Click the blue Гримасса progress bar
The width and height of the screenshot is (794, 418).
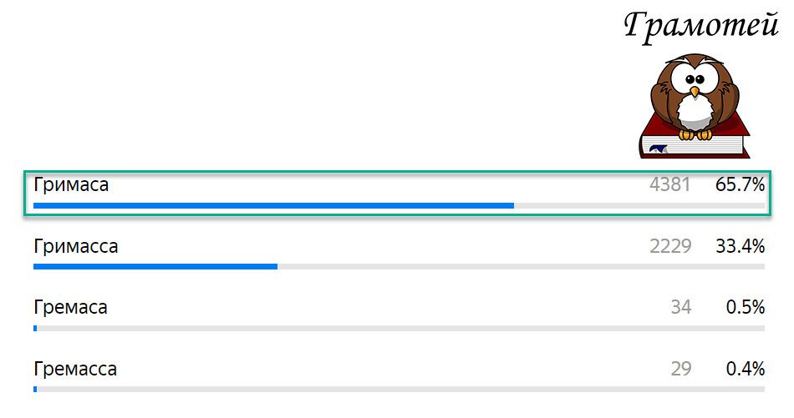155,266
